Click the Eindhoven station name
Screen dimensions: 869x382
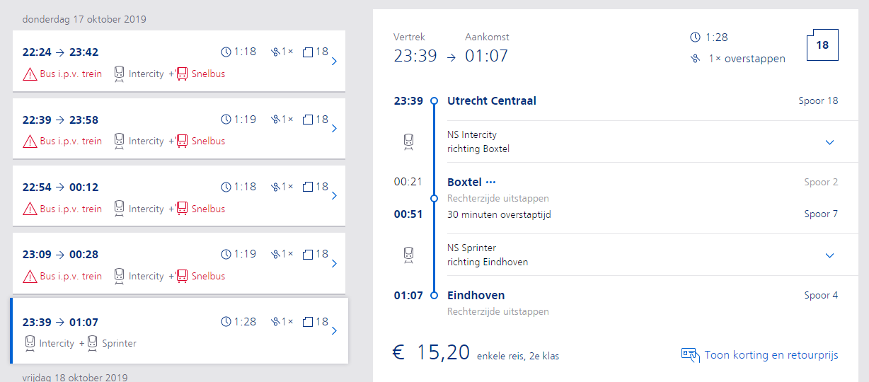476,296
